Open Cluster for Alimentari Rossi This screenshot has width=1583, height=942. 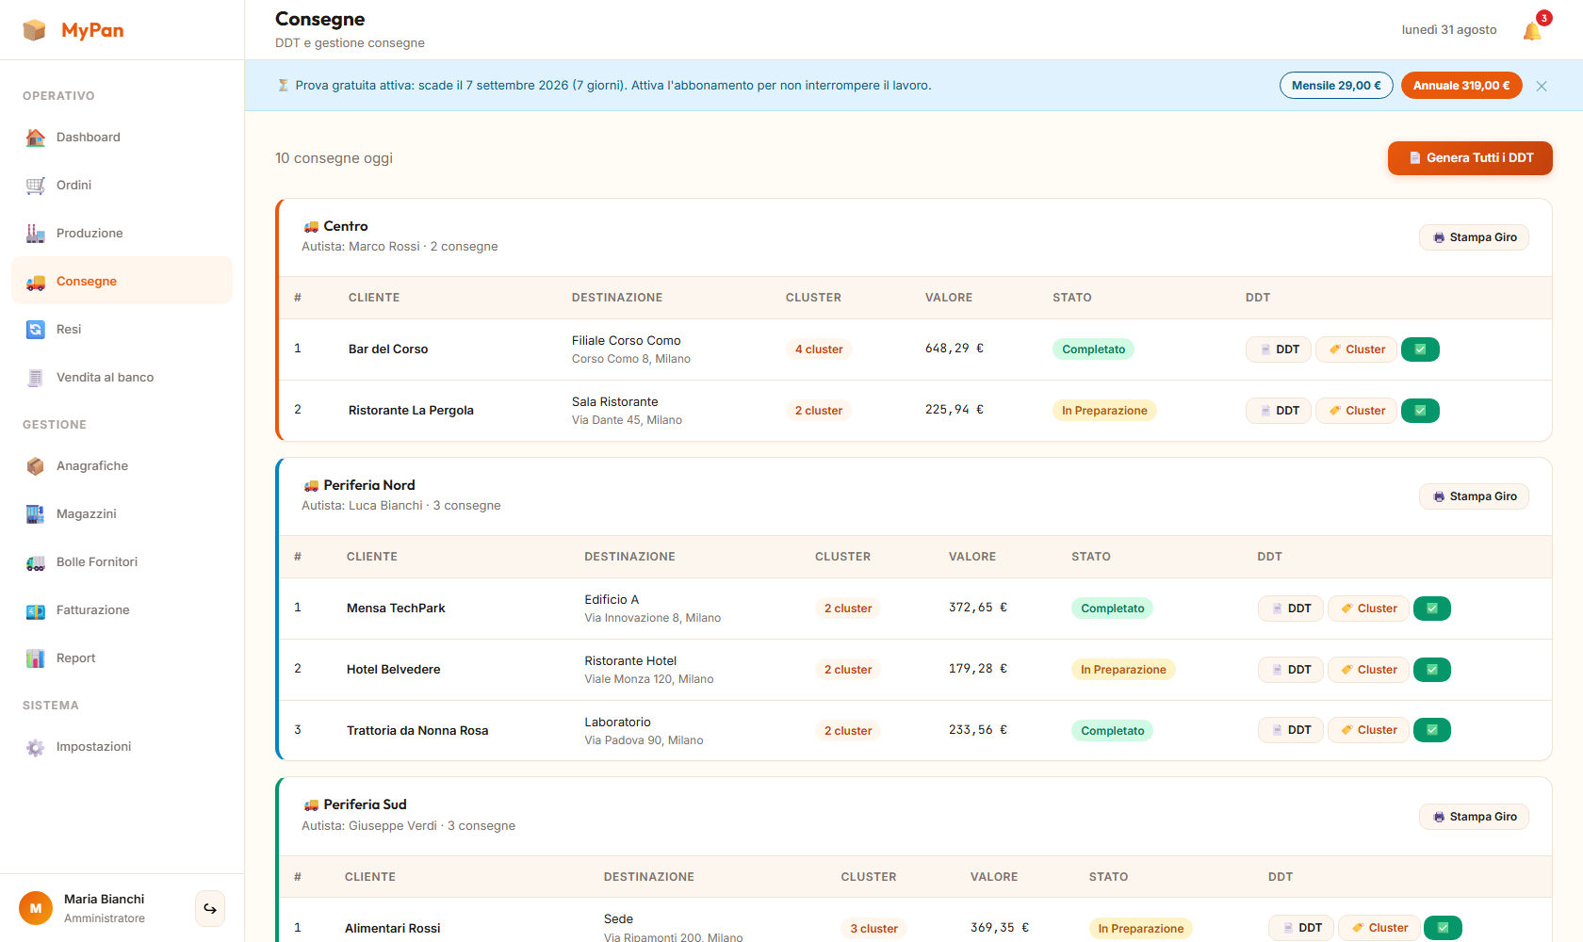(1379, 928)
